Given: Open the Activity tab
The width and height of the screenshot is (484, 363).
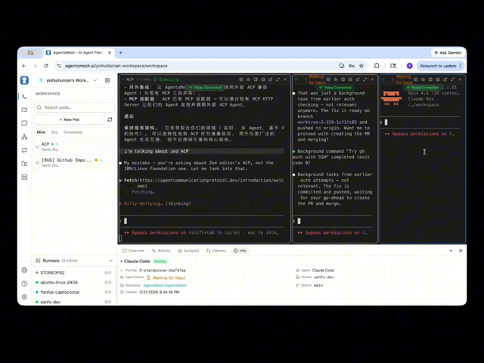Looking at the screenshot, I should click(x=161, y=250).
